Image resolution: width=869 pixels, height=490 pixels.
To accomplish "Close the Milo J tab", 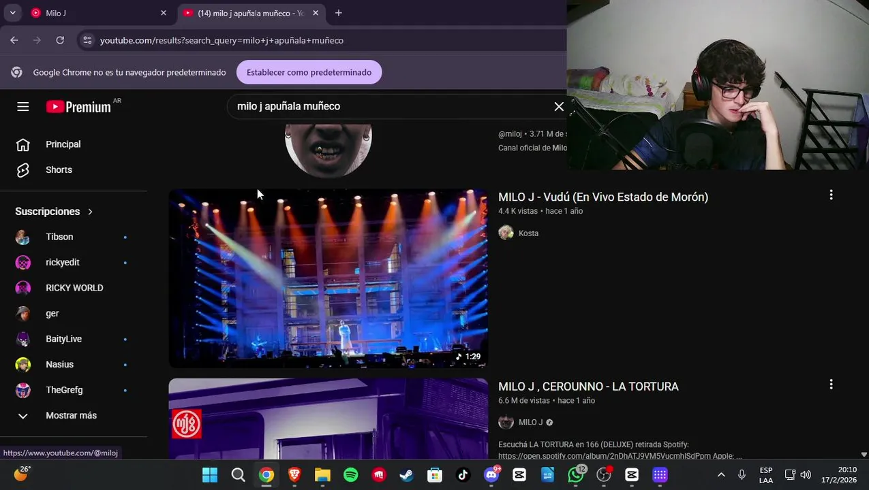I will 164,13.
